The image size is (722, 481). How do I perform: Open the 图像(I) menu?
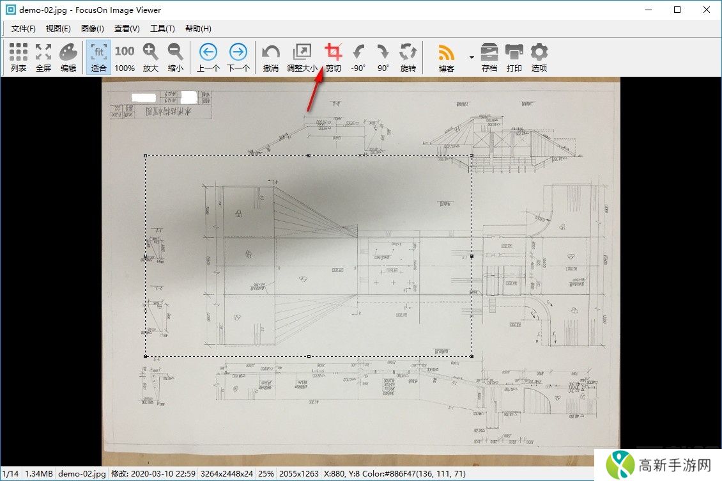pyautogui.click(x=93, y=29)
